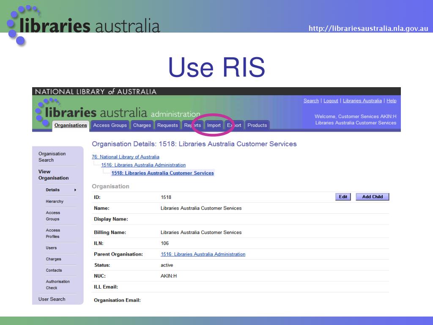Click the Organisation Details heading
The height and width of the screenshot is (325, 433).
pos(194,144)
